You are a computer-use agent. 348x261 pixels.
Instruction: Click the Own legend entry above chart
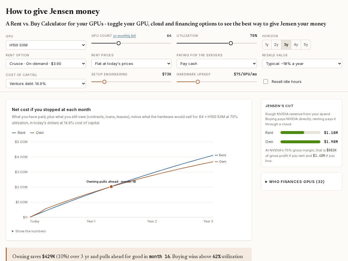point(37,133)
